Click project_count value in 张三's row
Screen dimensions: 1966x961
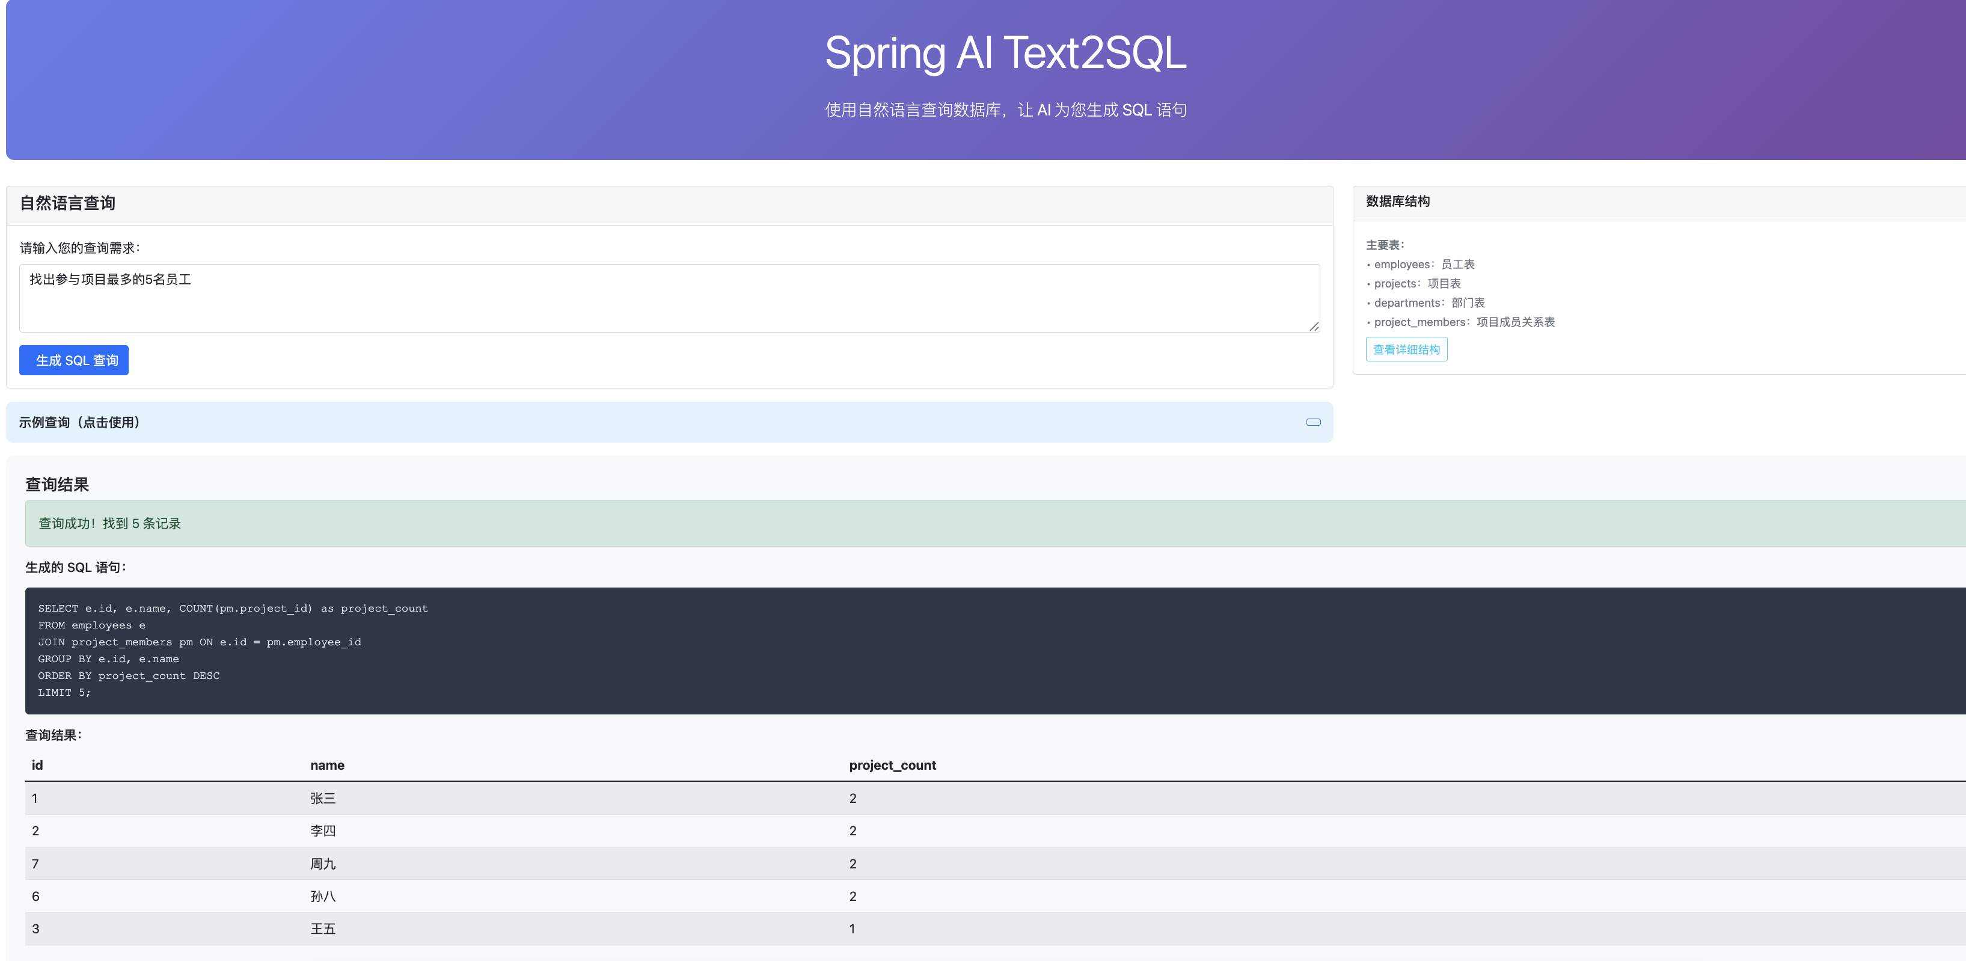853,799
